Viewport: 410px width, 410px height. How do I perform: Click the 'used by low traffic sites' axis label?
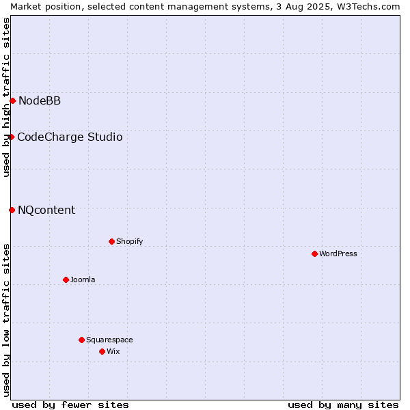click(x=6, y=320)
